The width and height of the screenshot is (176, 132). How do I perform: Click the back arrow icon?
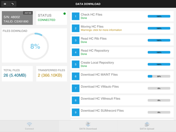coord(12,4)
